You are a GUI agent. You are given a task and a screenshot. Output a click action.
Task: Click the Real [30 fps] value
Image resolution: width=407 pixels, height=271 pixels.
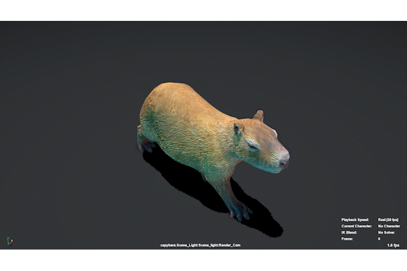point(388,220)
